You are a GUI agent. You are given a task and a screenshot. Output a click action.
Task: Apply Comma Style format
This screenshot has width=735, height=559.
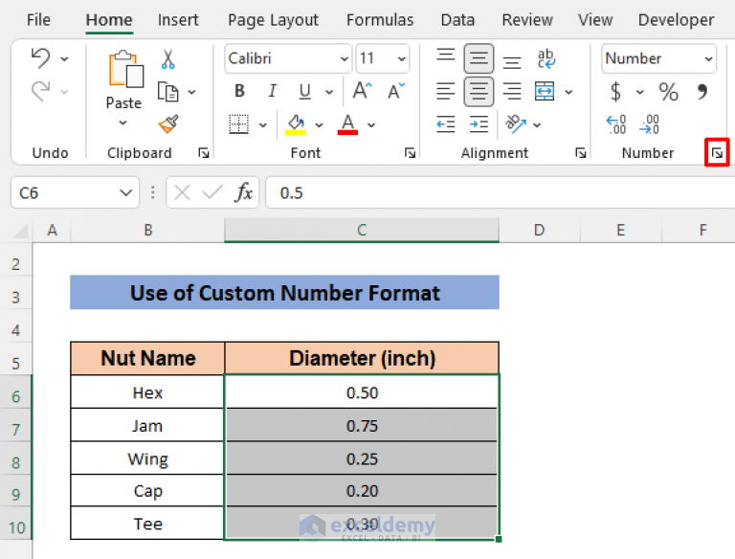click(x=702, y=92)
